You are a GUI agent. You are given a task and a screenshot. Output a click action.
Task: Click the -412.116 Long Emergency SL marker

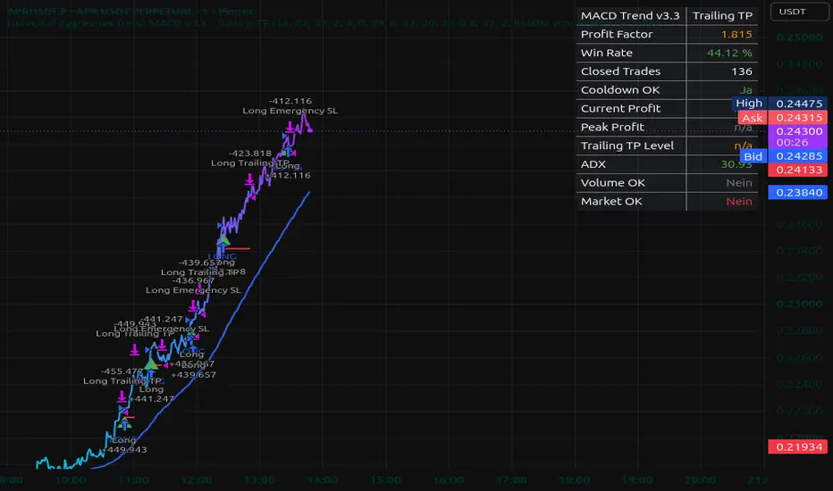coord(290,105)
